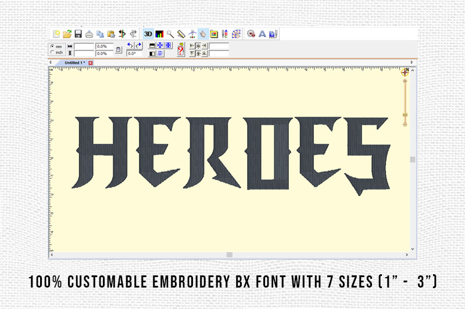Viewport: 465px width, 309px height.
Task: Select the mm units radio button
Action: 52,46
